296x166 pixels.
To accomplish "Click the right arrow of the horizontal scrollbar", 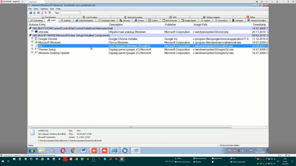I will click(x=267, y=127).
